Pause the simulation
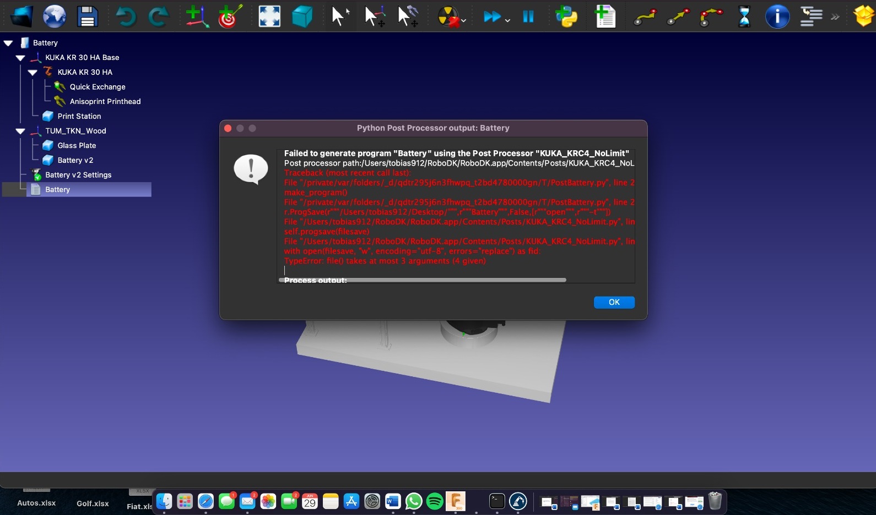Image resolution: width=876 pixels, height=515 pixels. 528,17
